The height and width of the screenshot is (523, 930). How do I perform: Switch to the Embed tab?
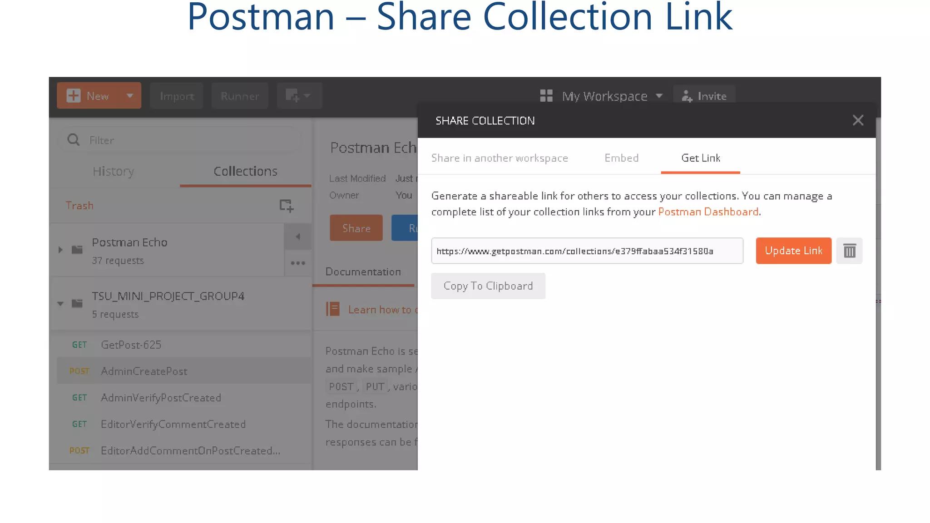click(622, 158)
